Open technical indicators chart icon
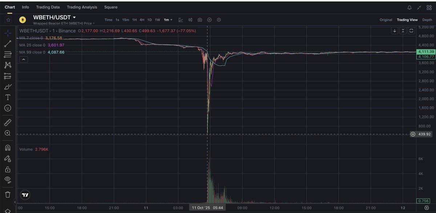This screenshot has width=436, height=213. pos(181,20)
